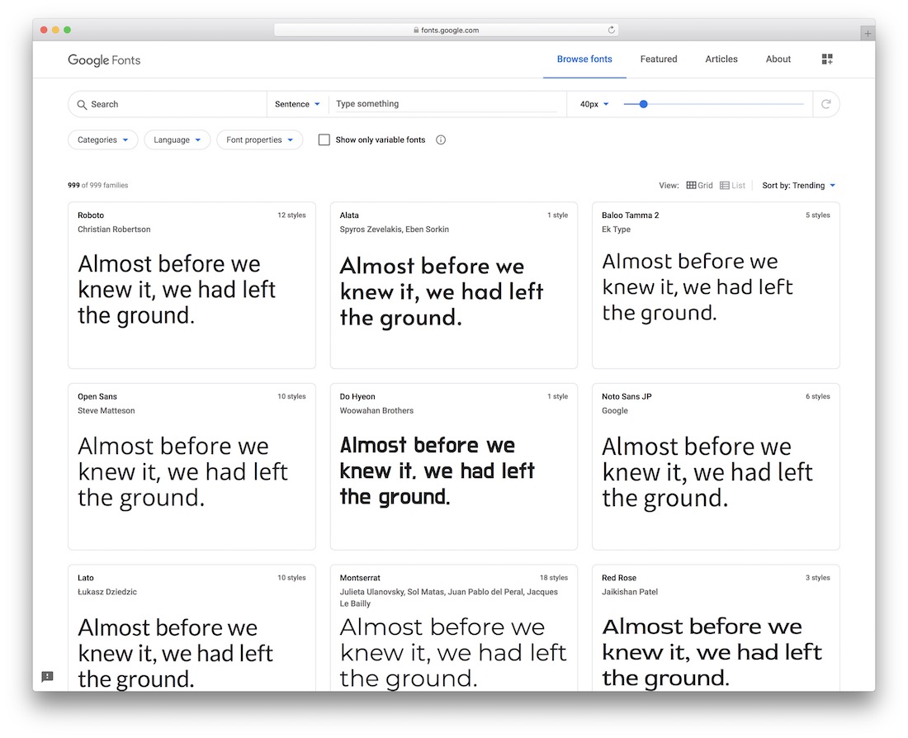Screen dimensions: 908x738
Task: Click Red Rose's 3 styles label
Action: pos(818,578)
